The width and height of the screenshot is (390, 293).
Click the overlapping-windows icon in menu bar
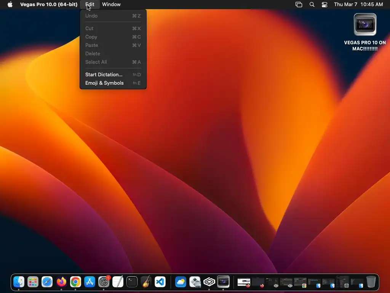coord(299,4)
